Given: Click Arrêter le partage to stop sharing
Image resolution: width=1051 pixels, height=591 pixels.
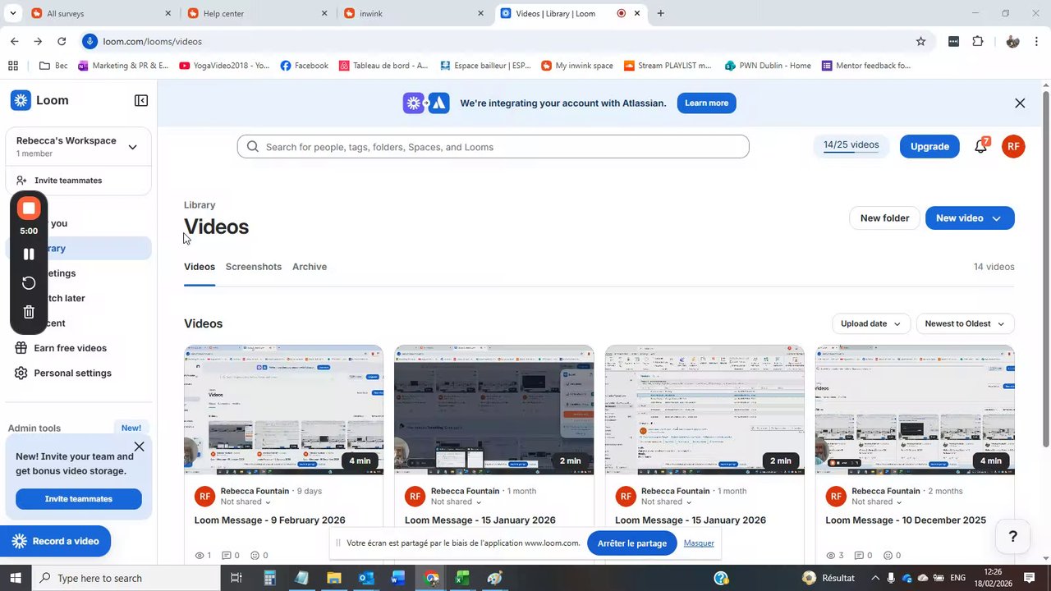Looking at the screenshot, I should tap(632, 543).
